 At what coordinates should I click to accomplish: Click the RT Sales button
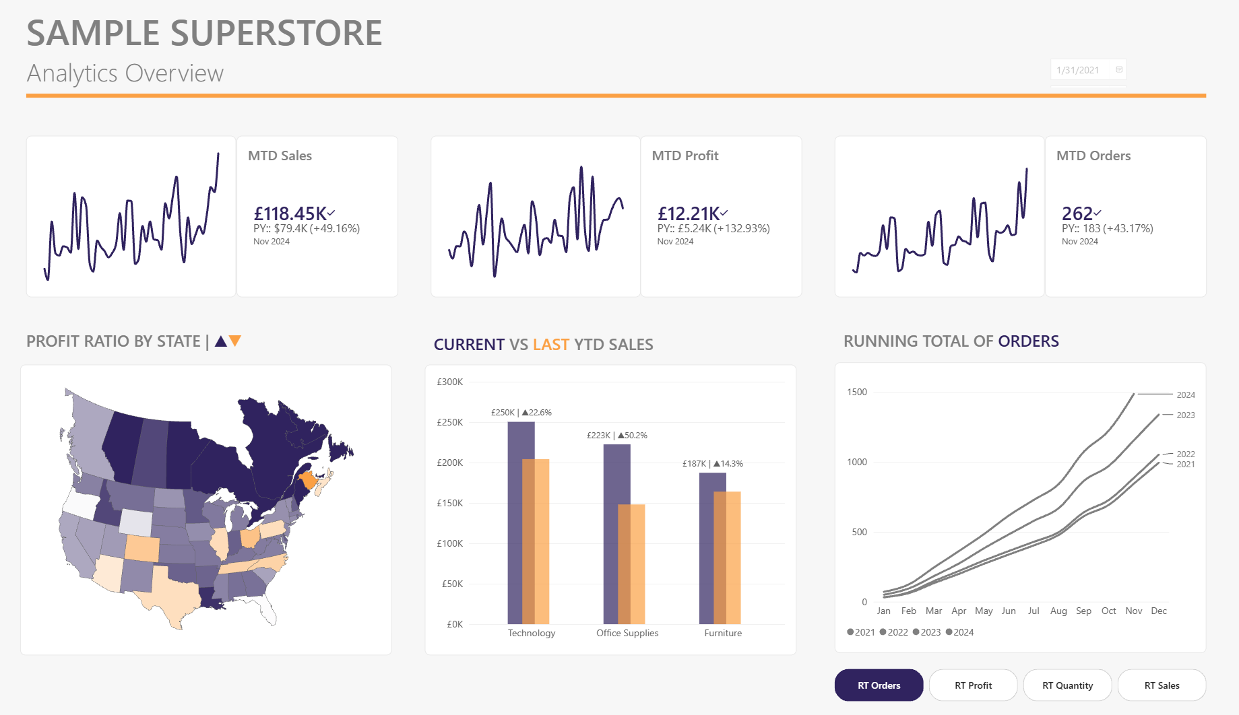(x=1162, y=685)
